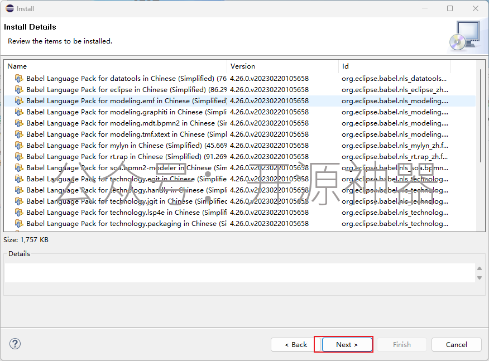Click the Details box scroll-up arrow
Viewport: 489px width, 361px height.
click(x=480, y=268)
